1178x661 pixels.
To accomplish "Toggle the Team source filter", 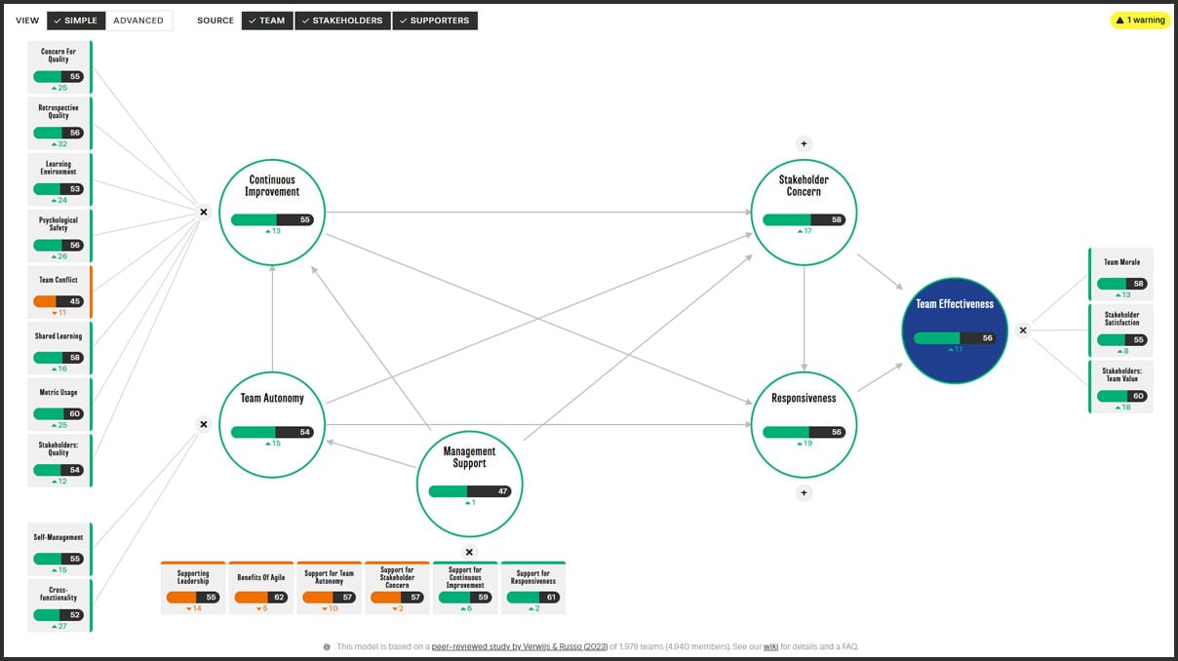I will [x=266, y=20].
